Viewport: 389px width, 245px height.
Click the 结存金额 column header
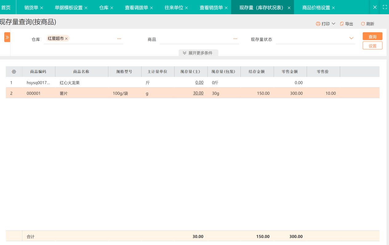click(x=257, y=72)
